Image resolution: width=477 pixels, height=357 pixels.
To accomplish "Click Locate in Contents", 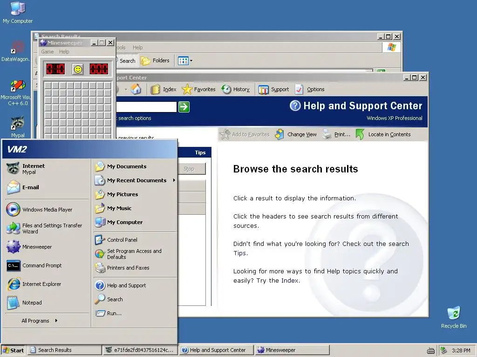I will pos(383,134).
